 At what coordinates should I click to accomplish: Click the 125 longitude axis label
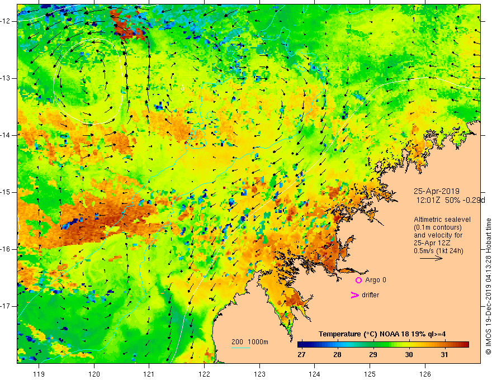click(370, 374)
